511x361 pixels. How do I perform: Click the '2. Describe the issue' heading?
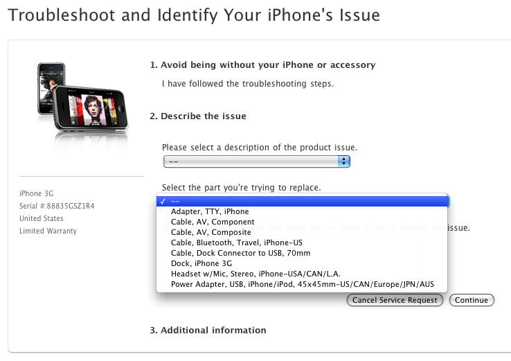click(x=198, y=116)
